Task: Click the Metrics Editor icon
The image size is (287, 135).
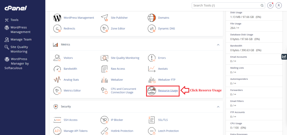Action: [57, 91]
